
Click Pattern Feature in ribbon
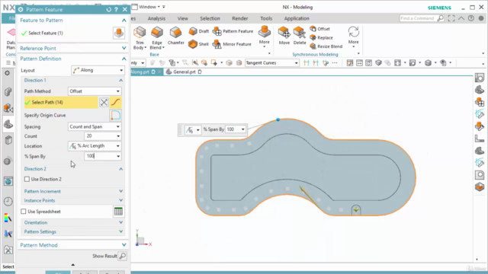(233, 31)
